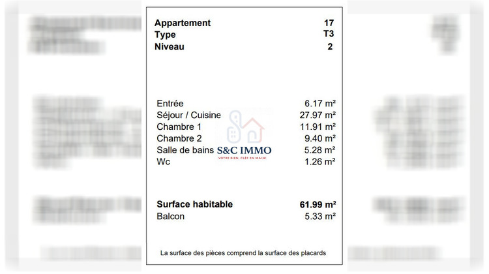Viewport: 489px width, 274px height.
Task: Click the Chambre 2 label
Action: pos(179,138)
